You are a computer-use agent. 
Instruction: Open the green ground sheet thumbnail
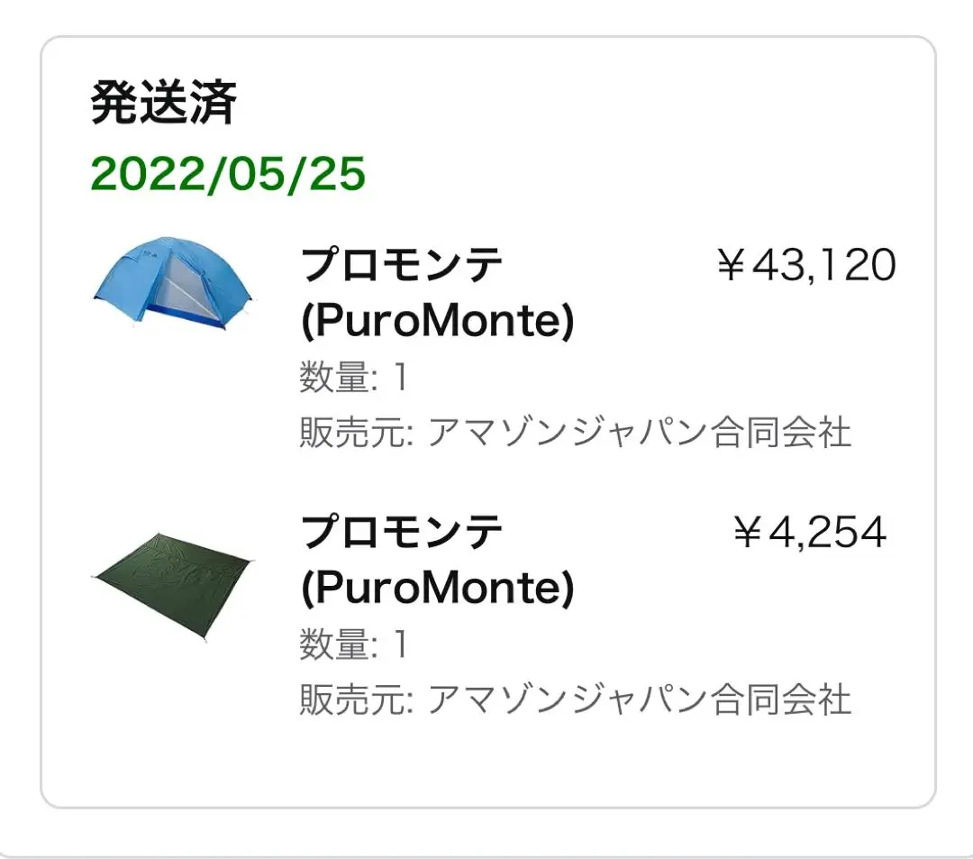[x=173, y=585]
